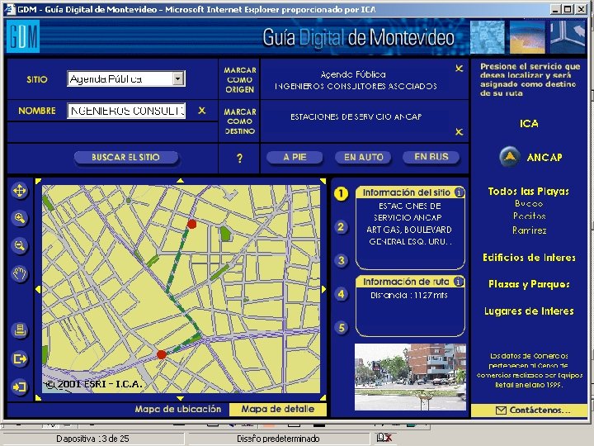
Task: Clear the NOMBRE field with X
Action: (202, 111)
